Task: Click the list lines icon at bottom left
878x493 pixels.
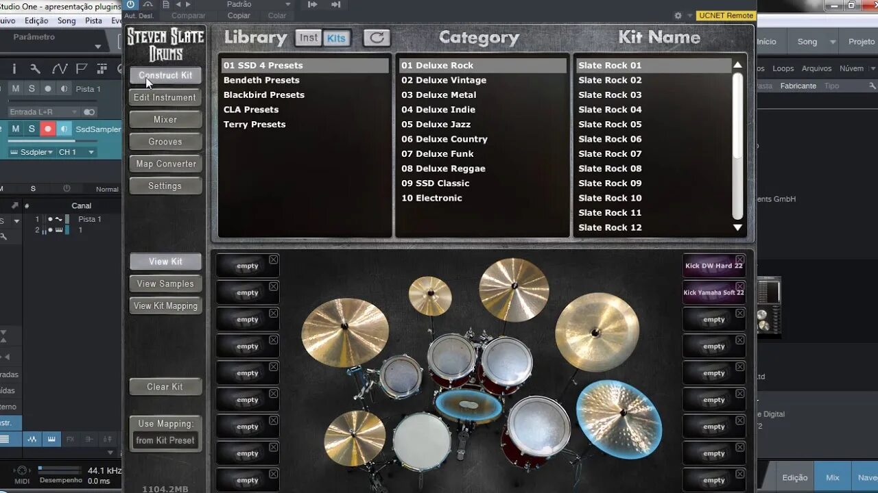Action: (x=5, y=439)
